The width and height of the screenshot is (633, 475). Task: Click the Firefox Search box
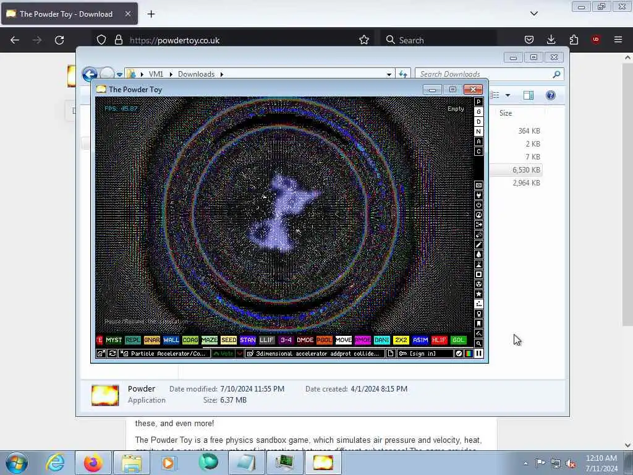pyautogui.click(x=439, y=40)
